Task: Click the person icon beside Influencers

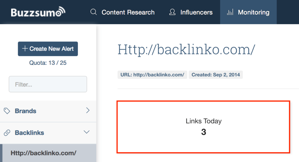Action: [173, 12]
